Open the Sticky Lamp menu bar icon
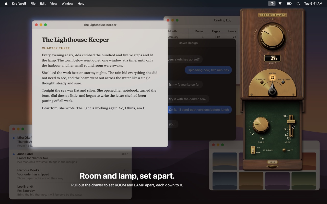This screenshot has width=327, height=204. 272,4
